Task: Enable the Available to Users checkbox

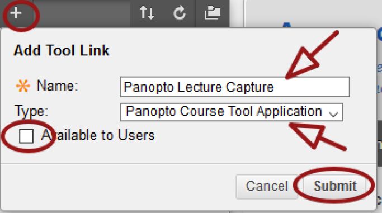Action: tap(26, 136)
